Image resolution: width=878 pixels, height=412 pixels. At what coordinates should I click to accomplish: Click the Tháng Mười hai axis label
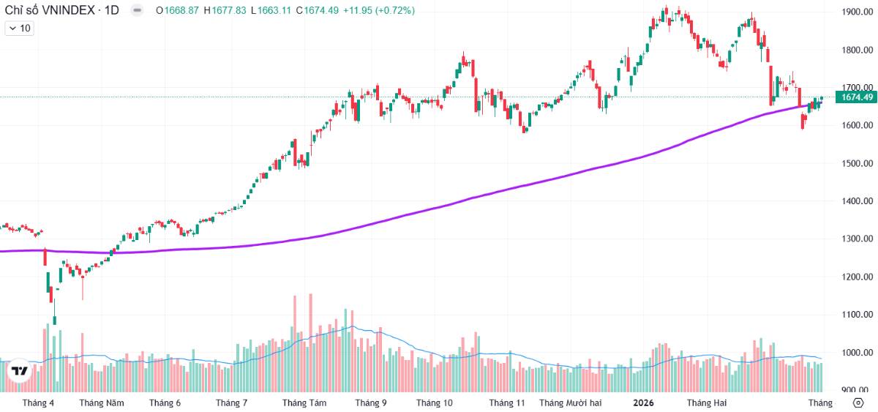point(570,402)
